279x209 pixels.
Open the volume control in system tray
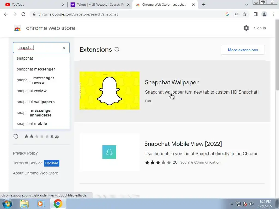[x=251, y=204]
